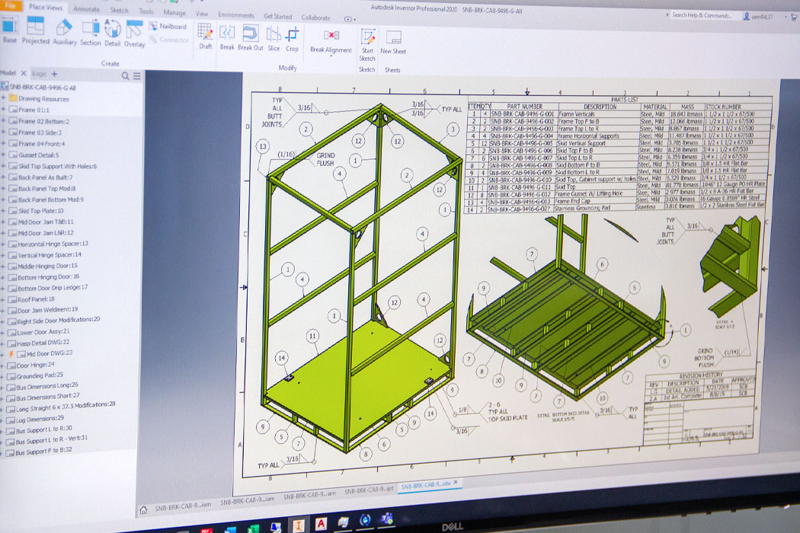800x533 pixels.
Task: Expand Gusset Detail:5 tree node
Action: click(4, 155)
